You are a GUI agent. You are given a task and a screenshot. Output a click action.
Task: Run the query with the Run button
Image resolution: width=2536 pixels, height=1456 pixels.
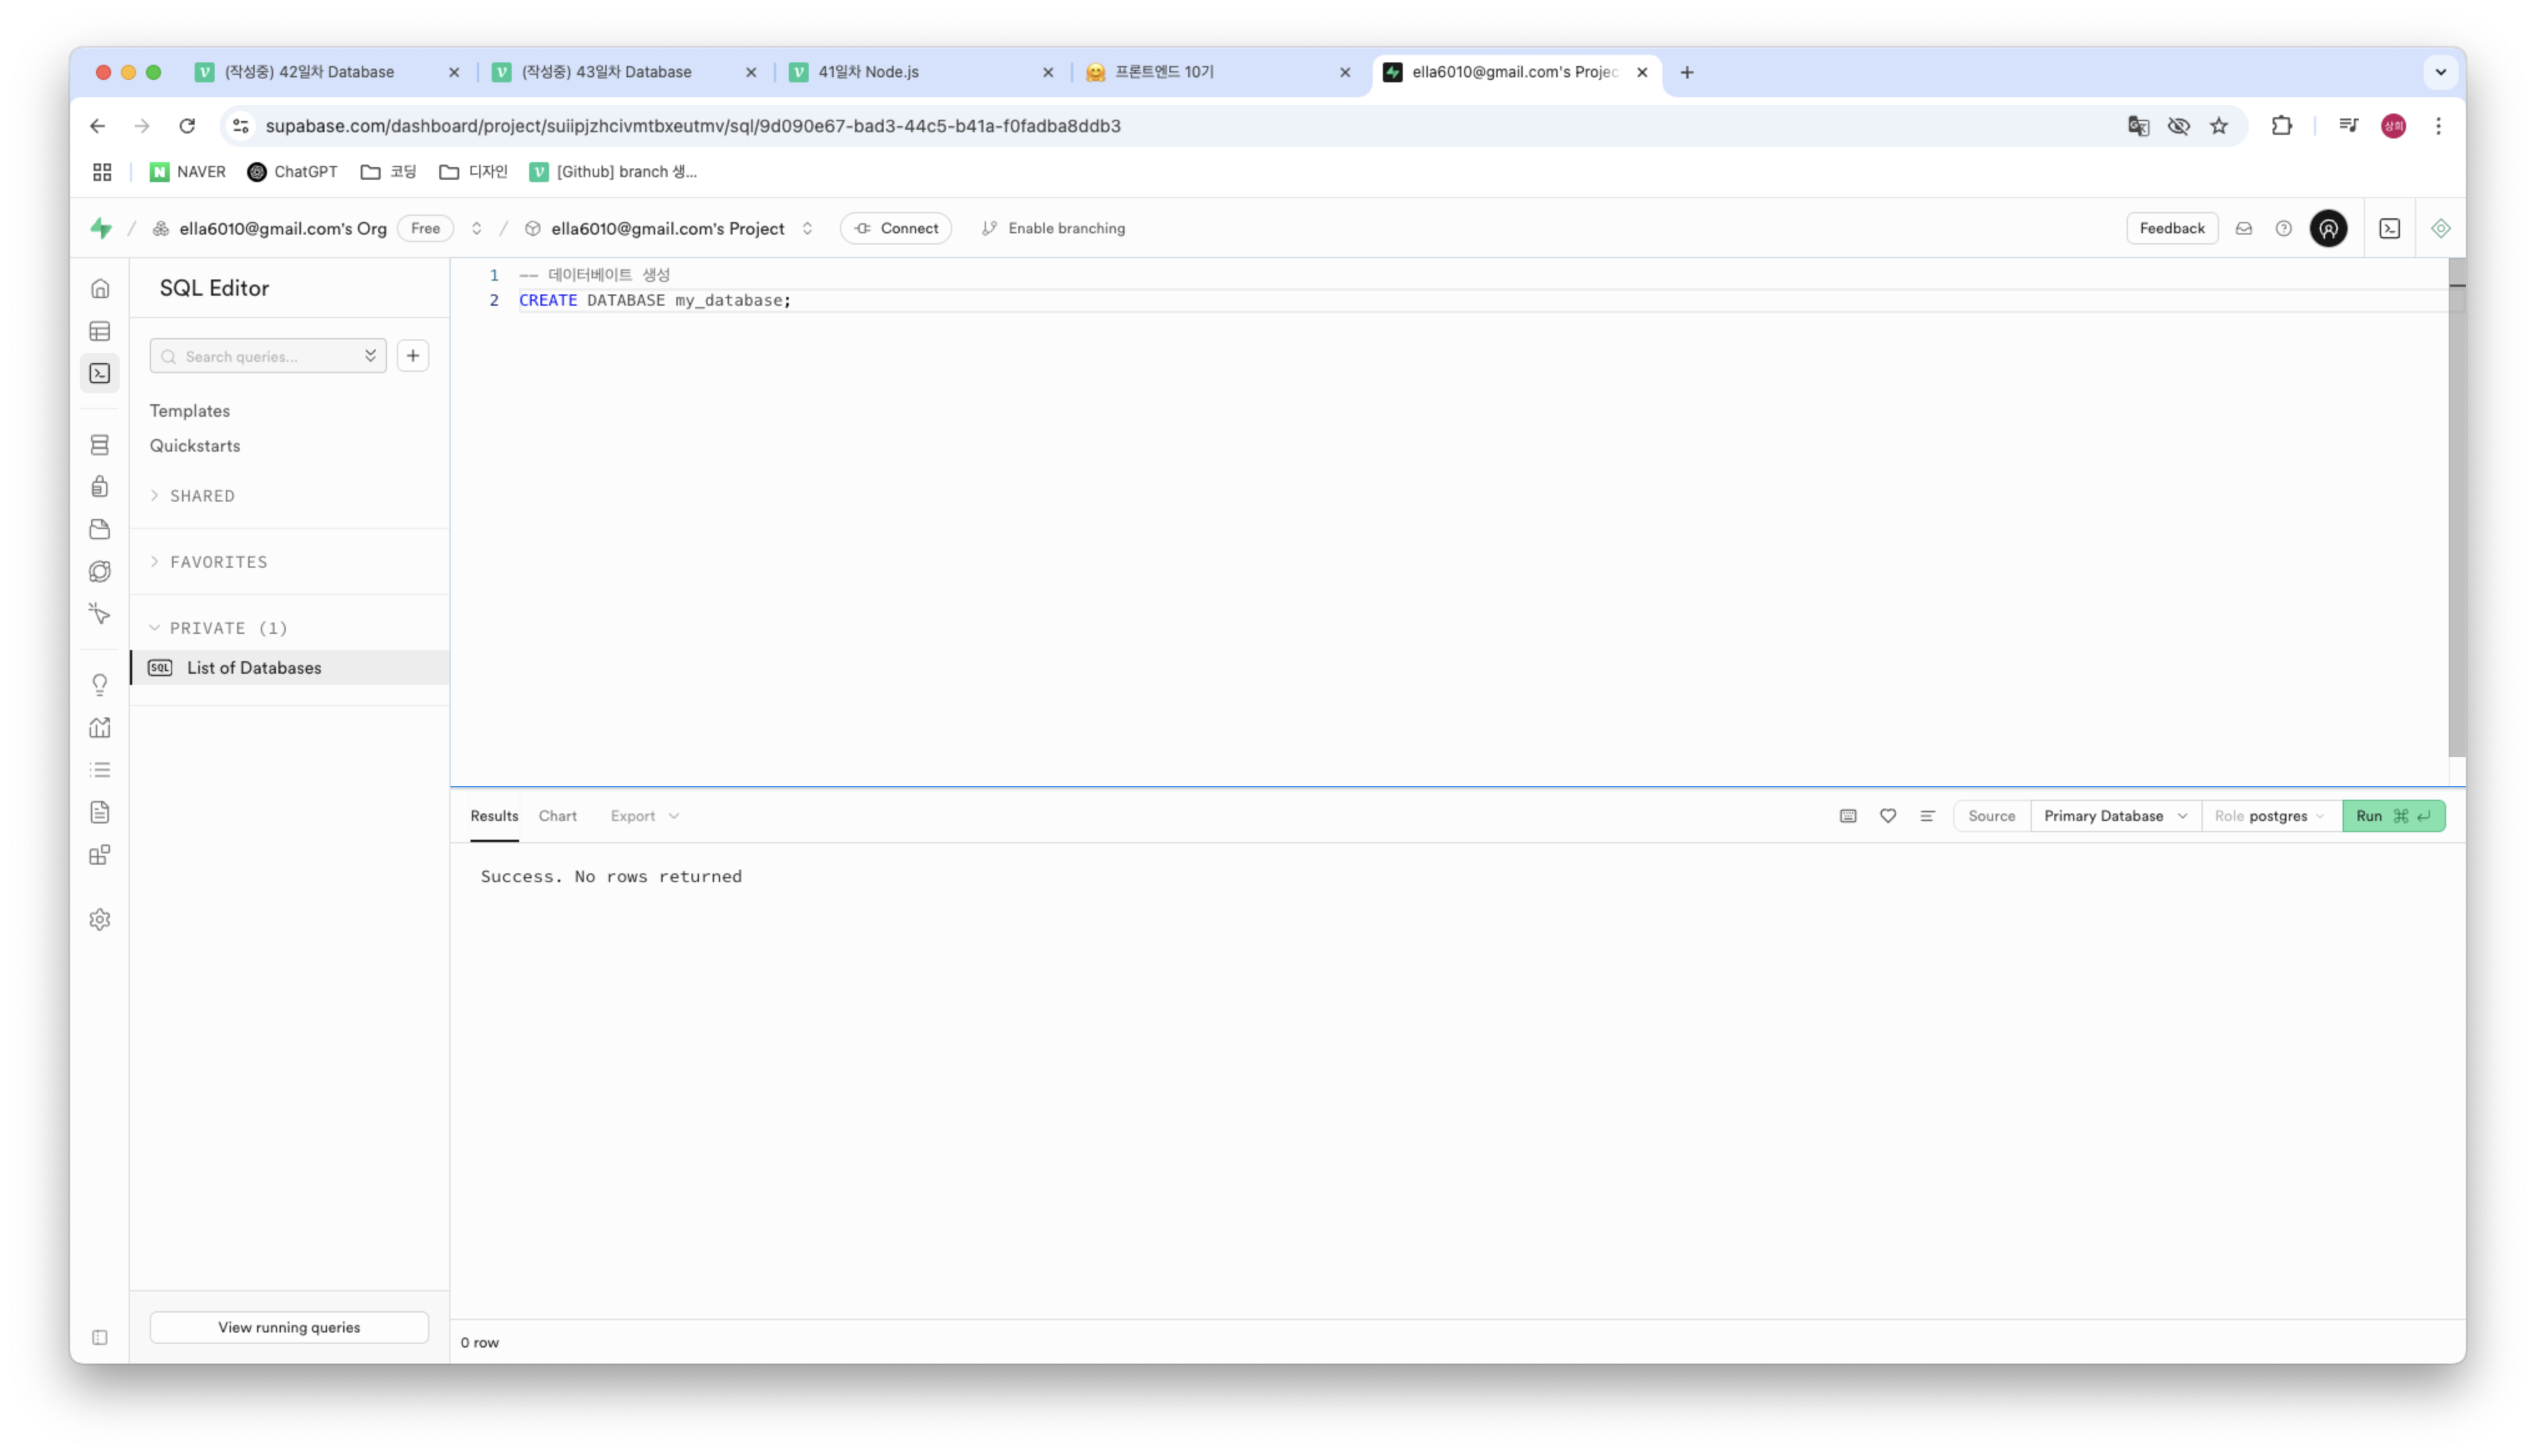tap(2393, 816)
